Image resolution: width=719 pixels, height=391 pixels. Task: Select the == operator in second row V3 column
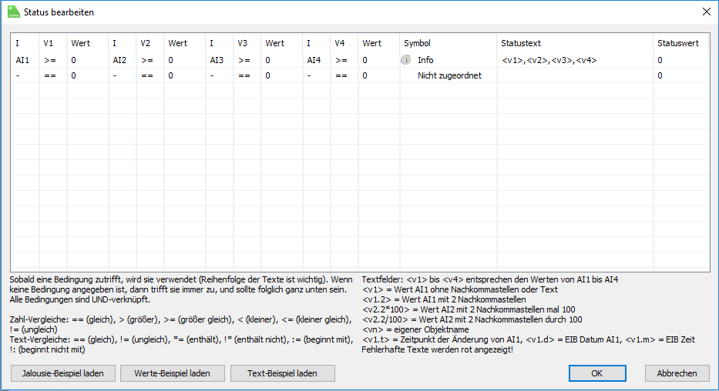coord(247,75)
